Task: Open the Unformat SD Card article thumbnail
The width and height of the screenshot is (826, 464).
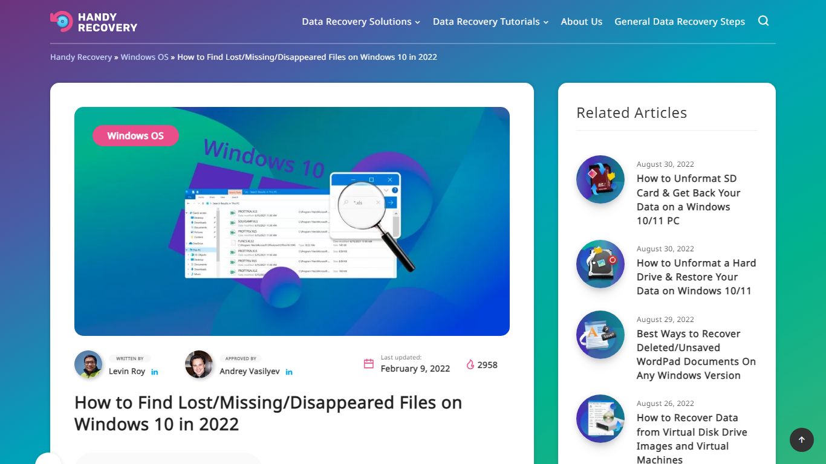Action: point(600,179)
